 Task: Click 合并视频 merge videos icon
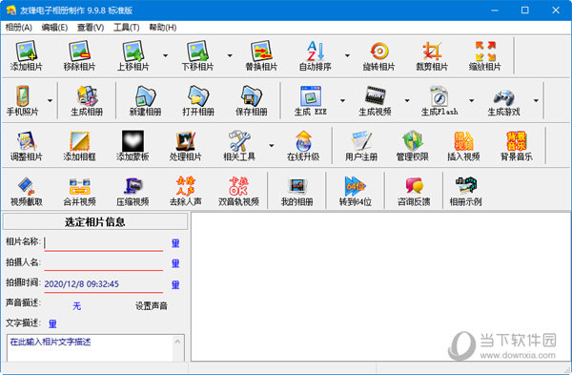click(79, 191)
